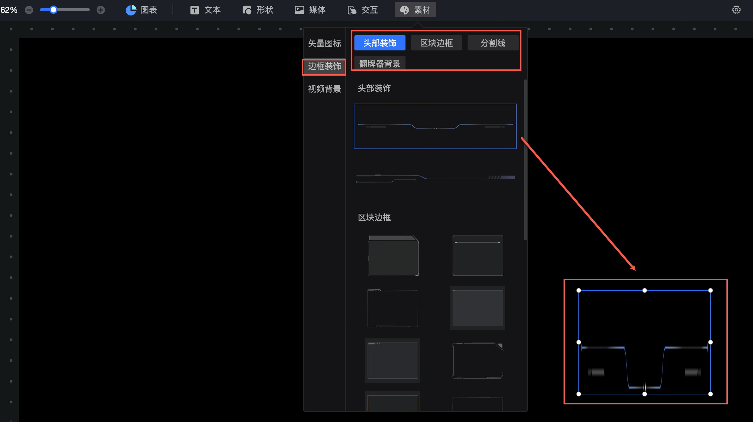Choose the first header decoration thumbnail
Viewport: 753px width, 422px height.
pos(435,126)
